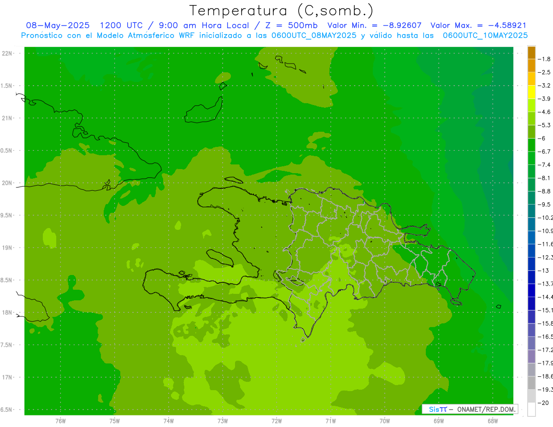Click the -5.3 colorbar tick label
Image resolution: width=553 pixels, height=427 pixels.
tap(544, 125)
